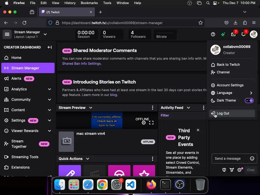Screen dimensions: 260x195
Task: Click the magenta steering wheel quick action
Action: click(x=119, y=170)
